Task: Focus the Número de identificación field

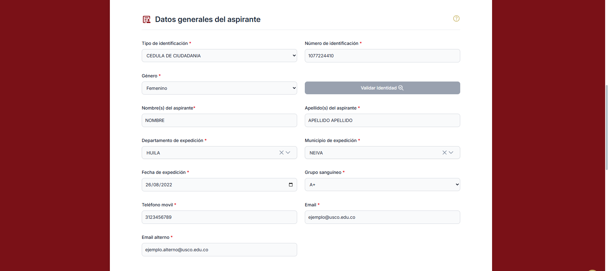Action: click(382, 56)
